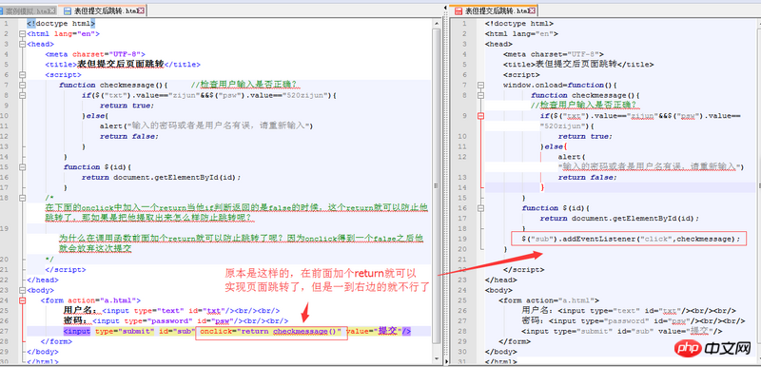Click the 用户名 input line in left pane
Screen dimensions: 761x367
point(172,311)
